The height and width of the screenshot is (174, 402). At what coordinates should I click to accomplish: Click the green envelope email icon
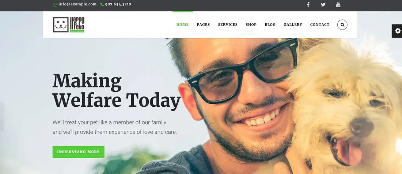(x=55, y=4)
